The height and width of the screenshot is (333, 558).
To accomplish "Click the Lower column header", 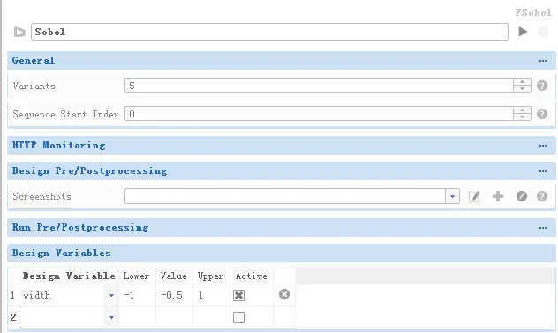I will coord(137,276).
